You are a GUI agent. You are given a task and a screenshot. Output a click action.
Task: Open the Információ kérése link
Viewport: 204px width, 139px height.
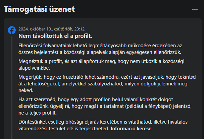coord(131,129)
